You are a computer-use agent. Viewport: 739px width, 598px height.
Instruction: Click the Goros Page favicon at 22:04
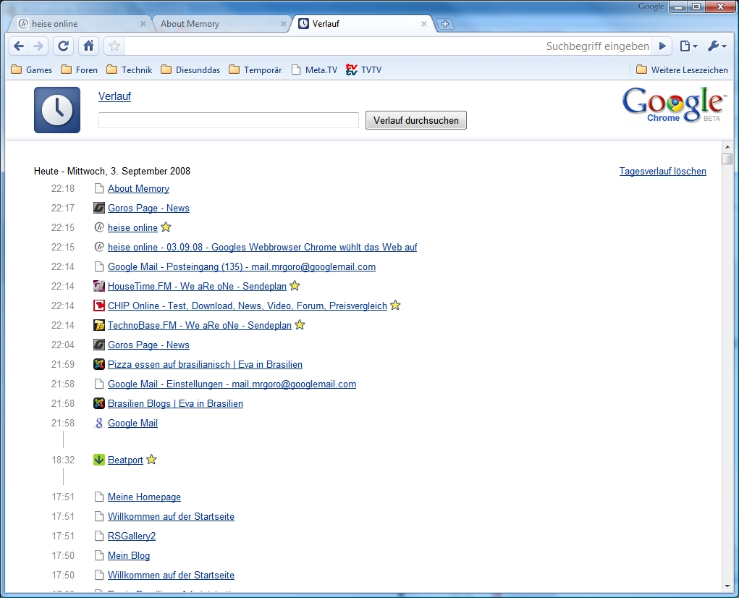[99, 345]
